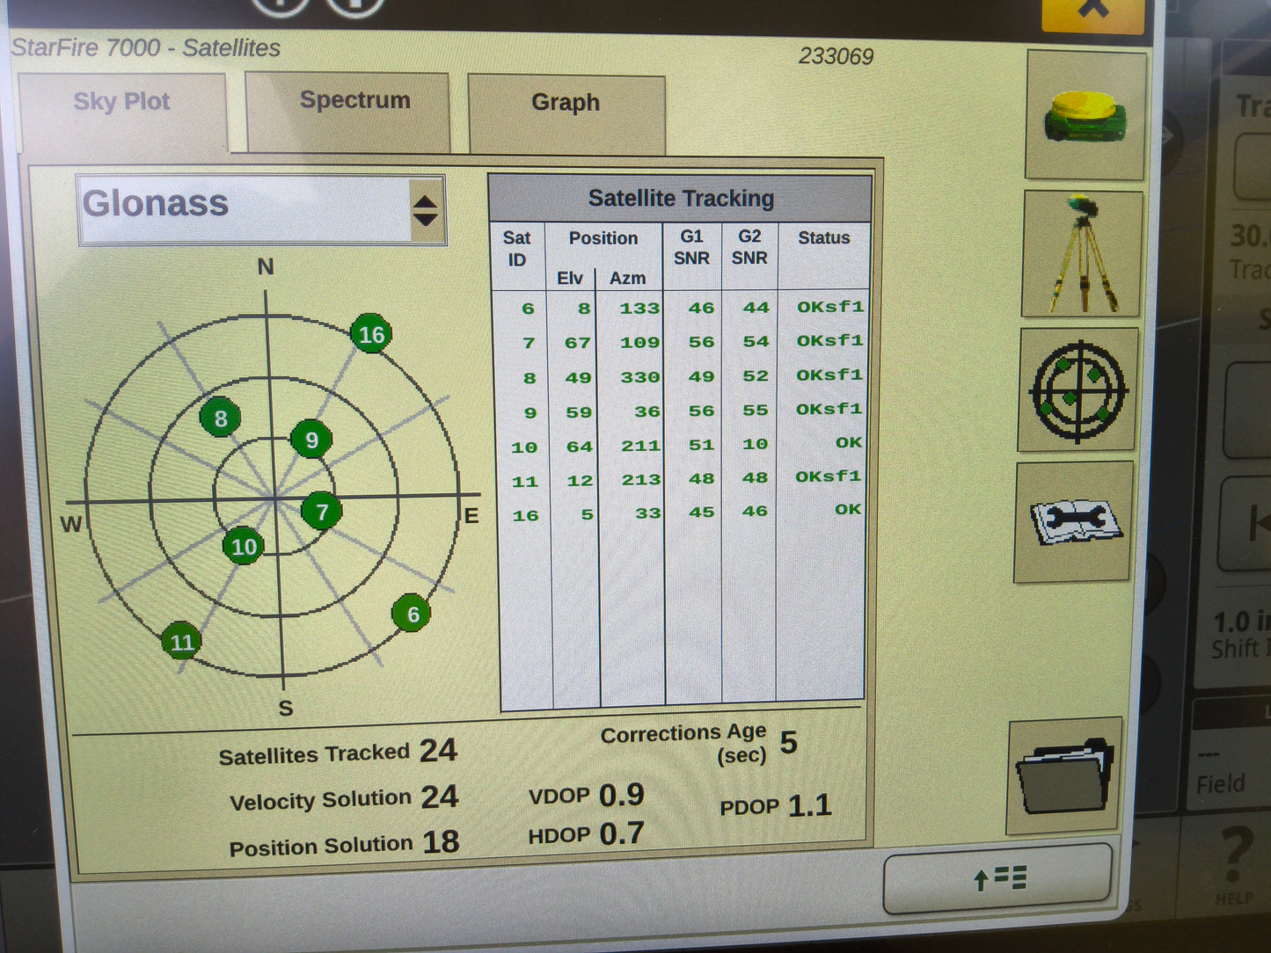Open the Glonass constellation dropdown
Viewport: 1271px width, 953px height.
pyautogui.click(x=261, y=209)
